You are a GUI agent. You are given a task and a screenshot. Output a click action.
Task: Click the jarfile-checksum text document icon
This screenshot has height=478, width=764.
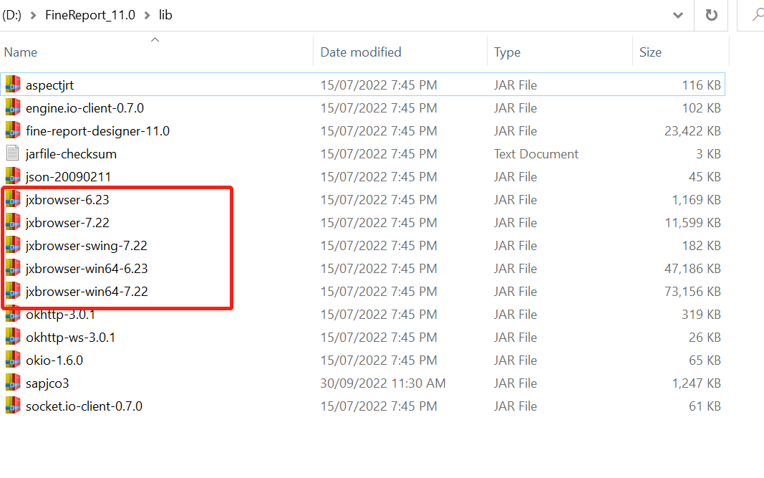(x=13, y=153)
